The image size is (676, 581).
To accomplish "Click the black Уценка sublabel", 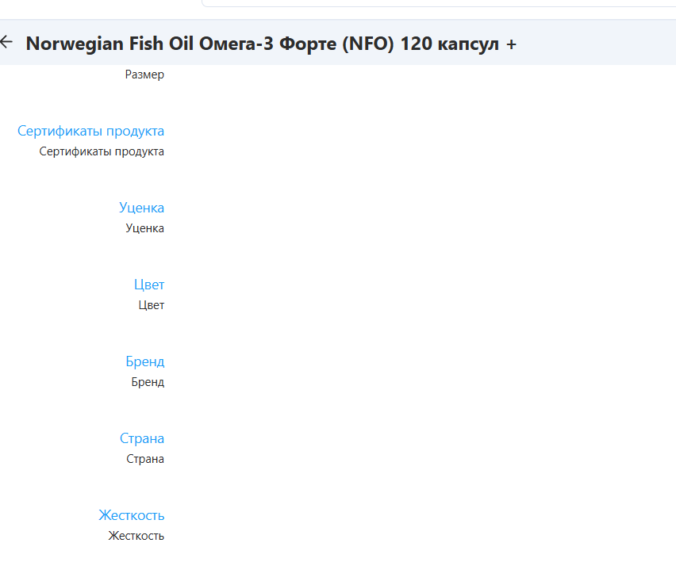I will tap(144, 228).
